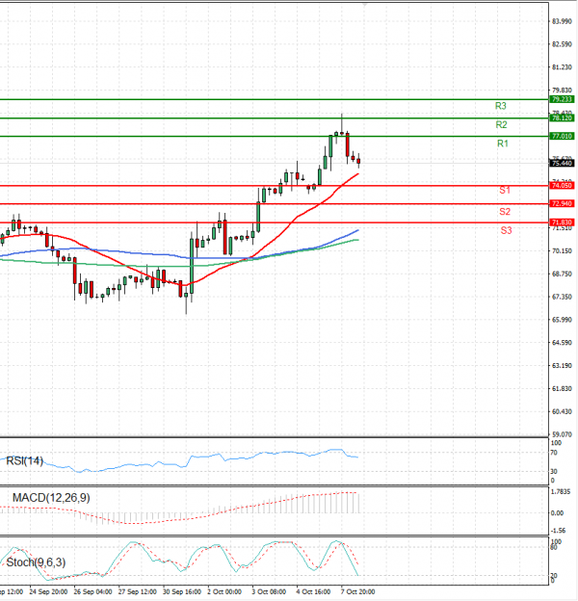Select the 79.233 price tag

pos(562,99)
